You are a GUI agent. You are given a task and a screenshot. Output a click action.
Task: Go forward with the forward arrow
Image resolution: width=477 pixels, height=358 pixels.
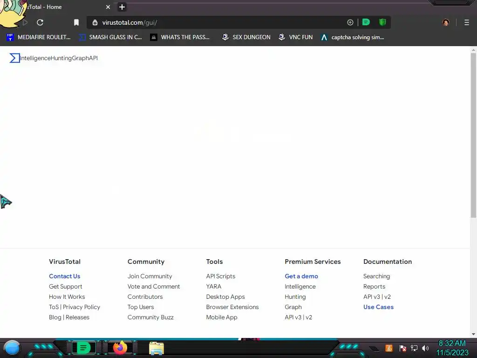(25, 22)
